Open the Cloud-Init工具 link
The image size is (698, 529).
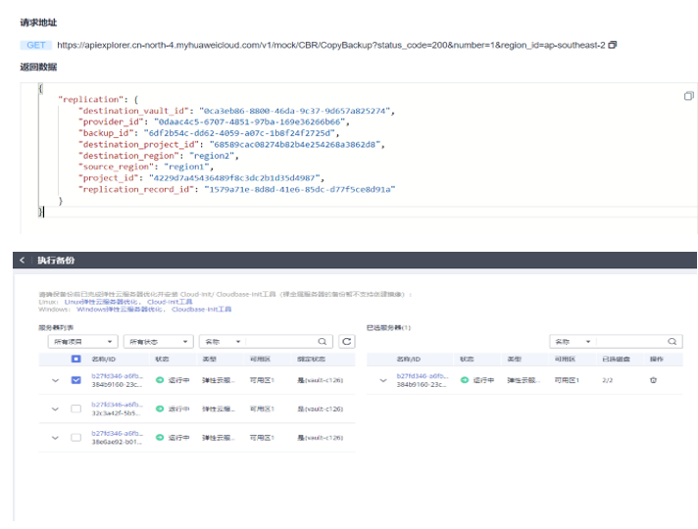(170, 302)
